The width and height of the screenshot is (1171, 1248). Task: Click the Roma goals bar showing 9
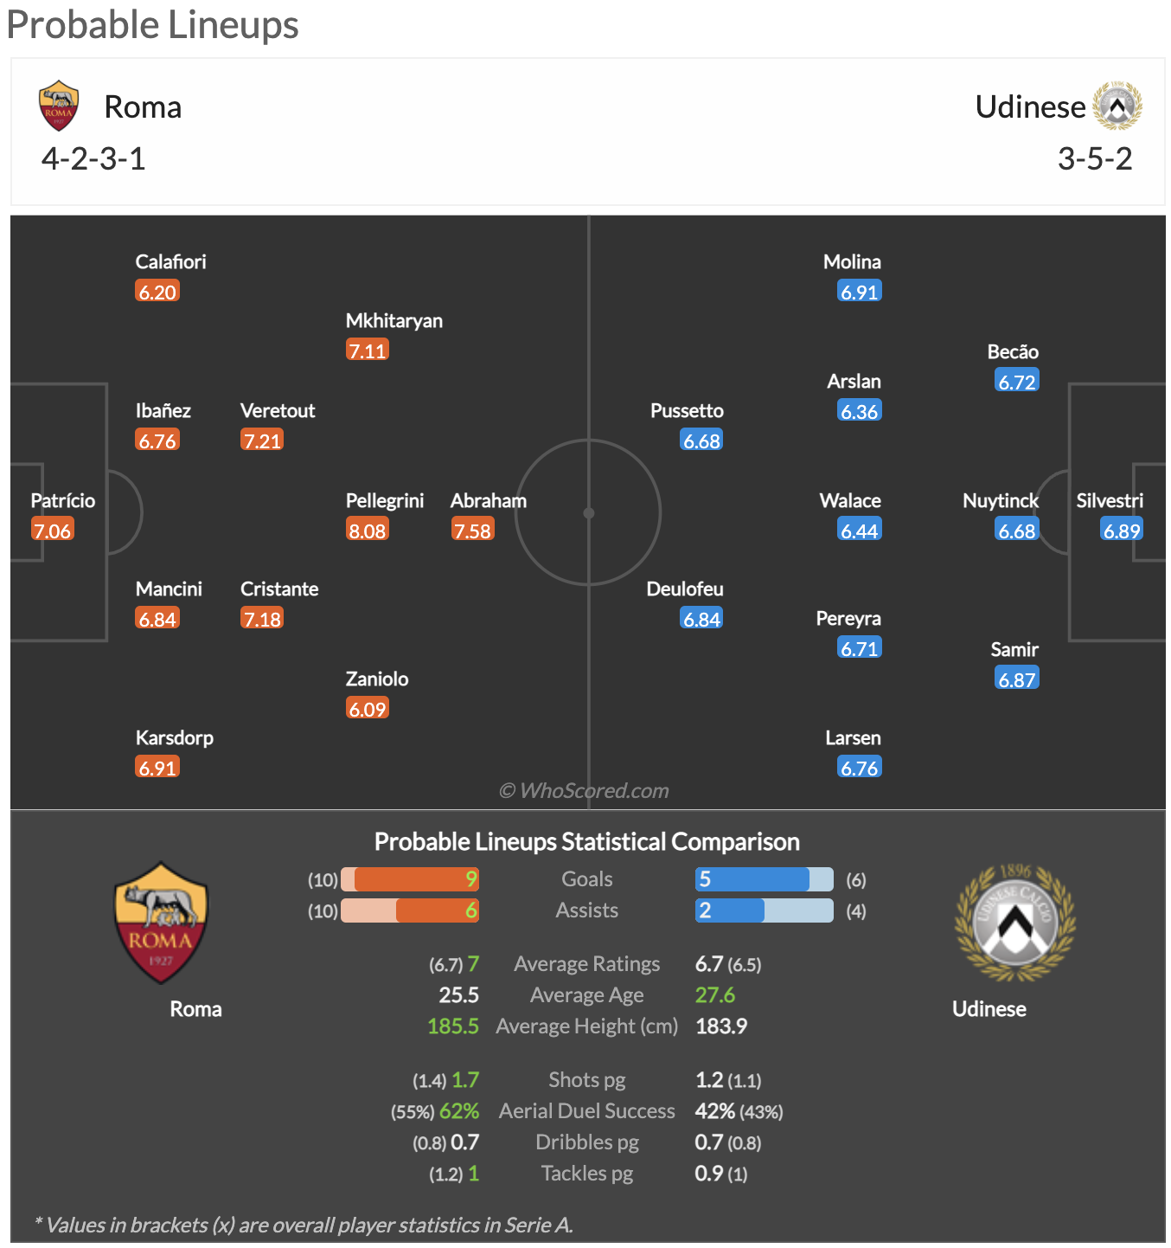410,879
